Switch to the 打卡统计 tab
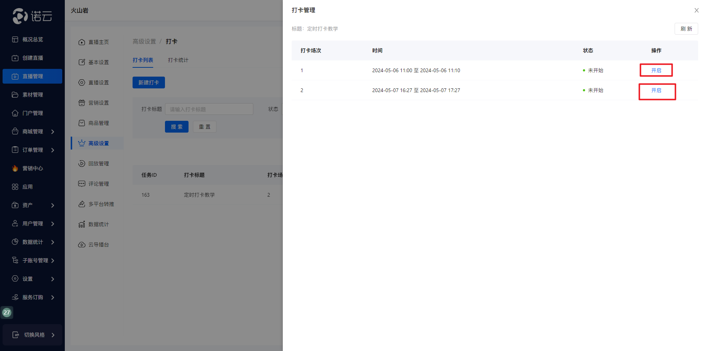Screen dimensions: 707x351 [x=178, y=60]
